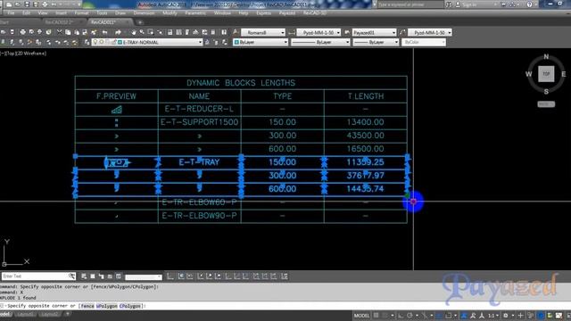This screenshot has width=571, height=321.
Task: Click the Make Object's Layer Current icon
Action: click(x=207, y=42)
